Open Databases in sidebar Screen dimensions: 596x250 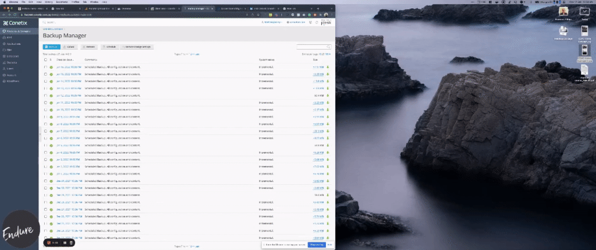19,57
